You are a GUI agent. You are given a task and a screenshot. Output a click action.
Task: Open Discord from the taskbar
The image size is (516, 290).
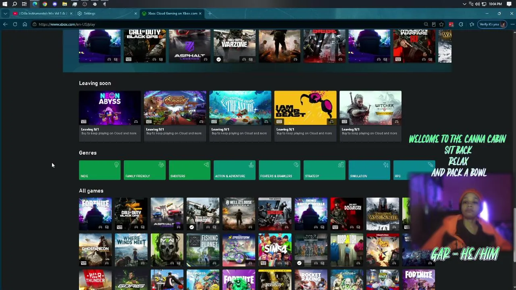tap(55, 4)
